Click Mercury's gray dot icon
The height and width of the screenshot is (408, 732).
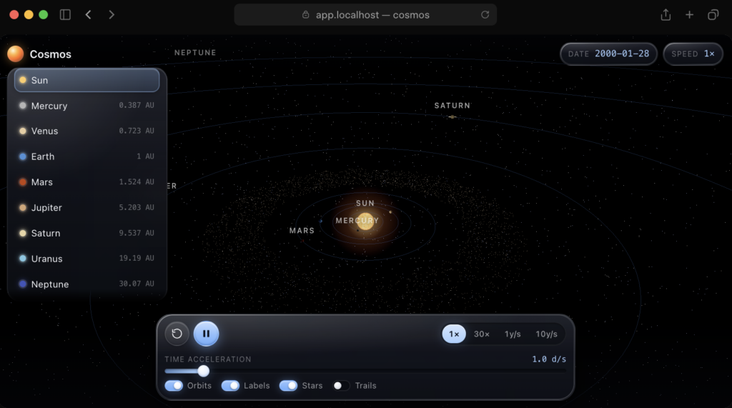click(x=22, y=106)
